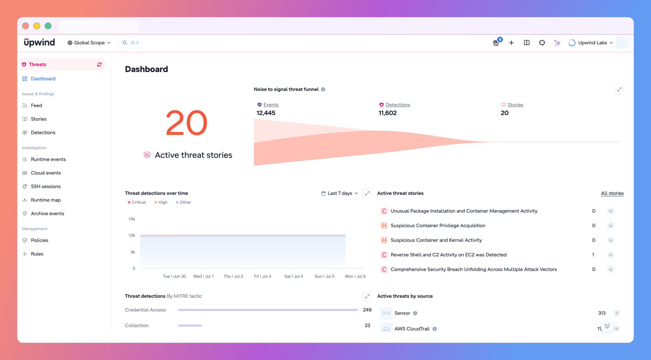Follow the Detections funnel link
Viewport: 651px width, 360px height.
click(398, 105)
